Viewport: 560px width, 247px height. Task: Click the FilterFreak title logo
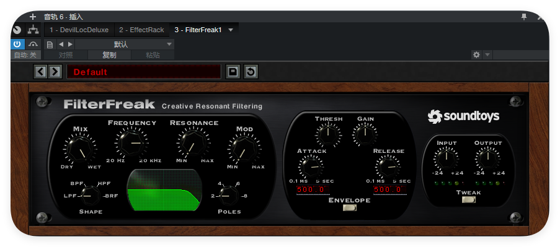(x=109, y=105)
